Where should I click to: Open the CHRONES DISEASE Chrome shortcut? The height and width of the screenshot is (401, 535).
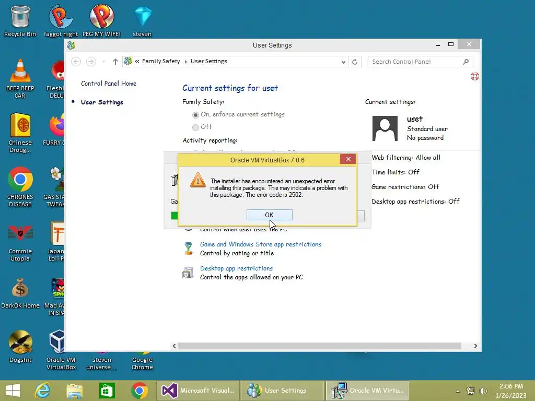point(20,187)
